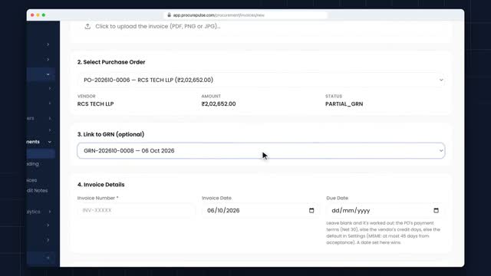Click the '2. Select Purchase Order' heading

click(x=111, y=62)
